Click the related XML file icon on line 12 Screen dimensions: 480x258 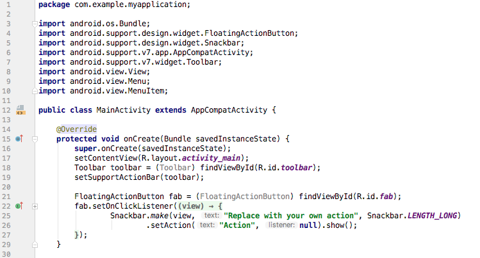[x=21, y=110]
